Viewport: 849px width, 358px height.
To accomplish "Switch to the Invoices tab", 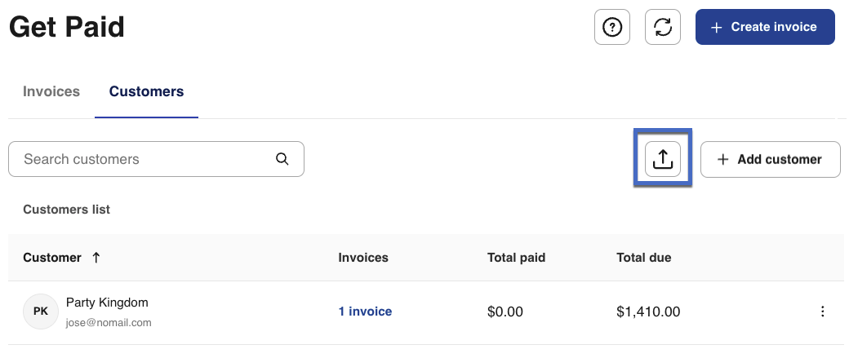I will pyautogui.click(x=51, y=91).
